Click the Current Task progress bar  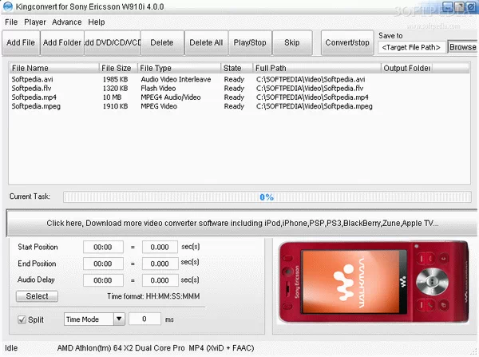267,197
